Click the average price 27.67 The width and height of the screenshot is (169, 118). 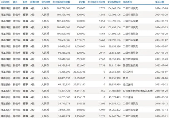click(x=102, y=59)
